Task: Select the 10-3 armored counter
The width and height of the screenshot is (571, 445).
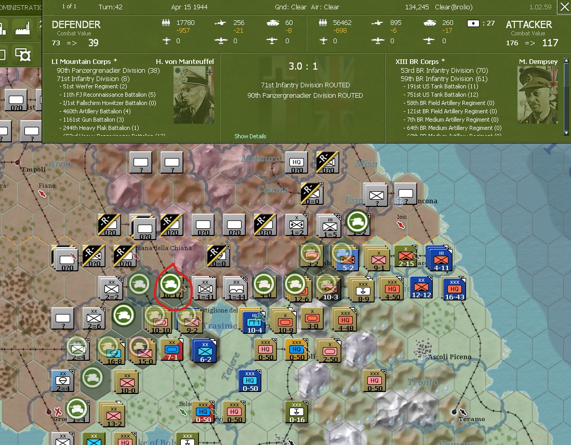Action: tap(329, 289)
